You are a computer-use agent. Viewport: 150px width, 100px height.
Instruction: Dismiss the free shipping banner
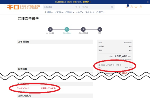coord(148,2)
